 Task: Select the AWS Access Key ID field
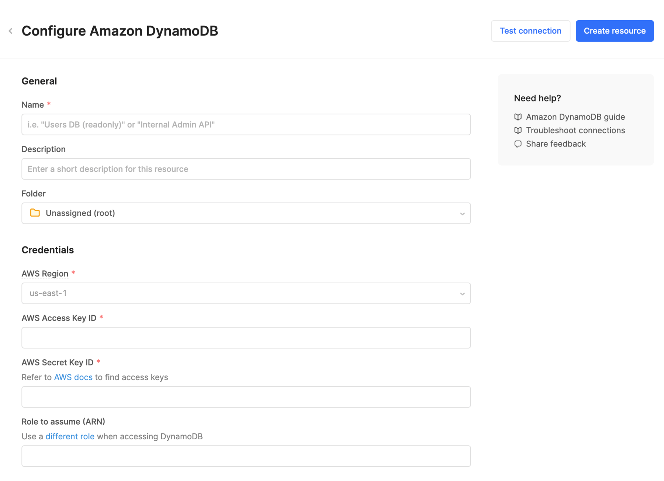click(246, 338)
